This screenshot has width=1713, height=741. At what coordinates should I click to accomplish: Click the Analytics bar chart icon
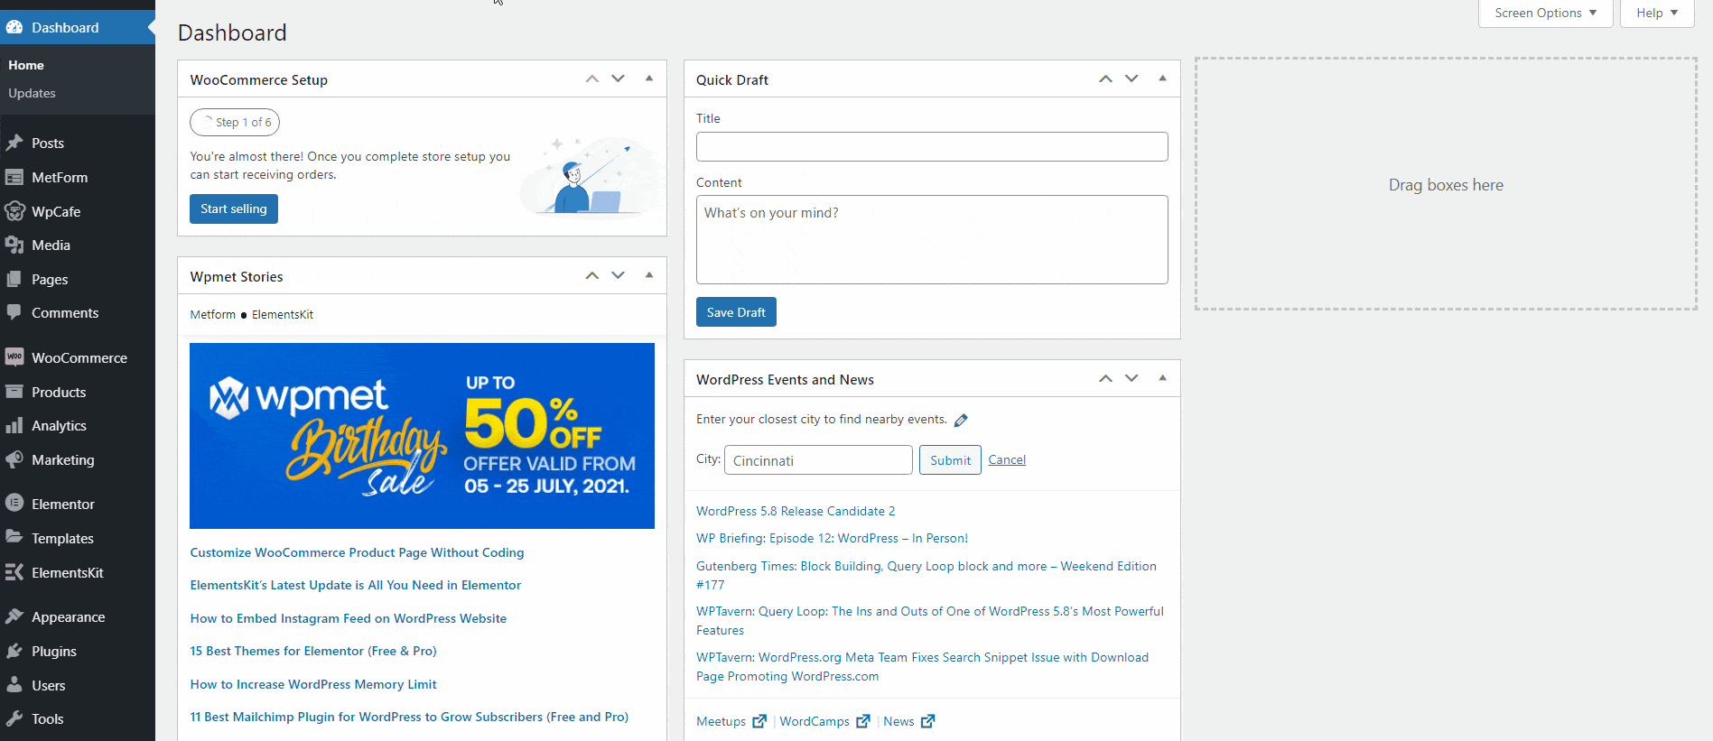point(14,425)
